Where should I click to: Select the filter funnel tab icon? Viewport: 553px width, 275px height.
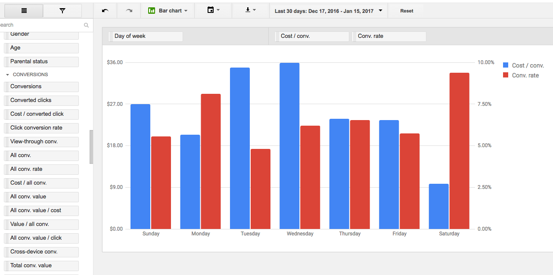[x=62, y=11]
